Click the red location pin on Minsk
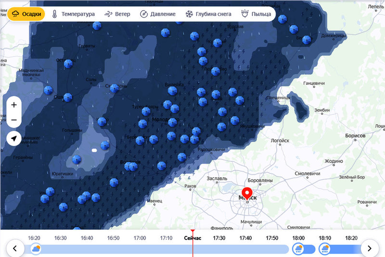 coord(248,194)
